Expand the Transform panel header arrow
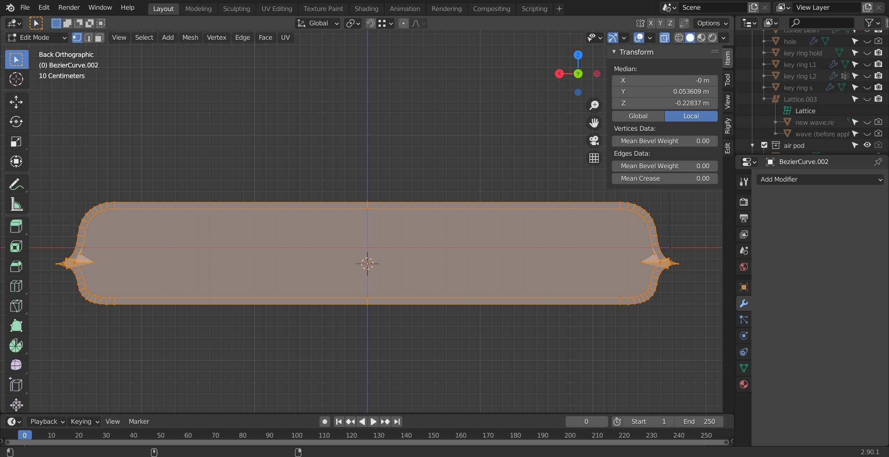889x457 pixels. pyautogui.click(x=614, y=52)
